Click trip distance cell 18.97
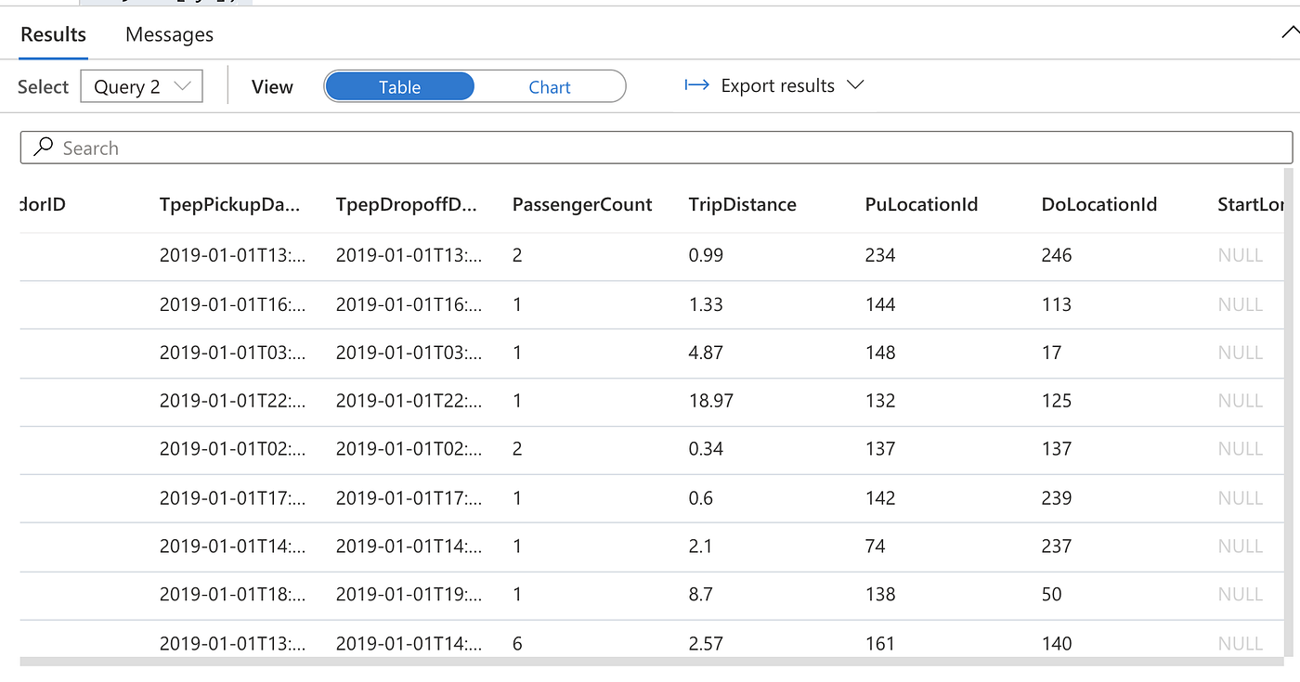Image resolution: width=1300 pixels, height=682 pixels. point(711,401)
